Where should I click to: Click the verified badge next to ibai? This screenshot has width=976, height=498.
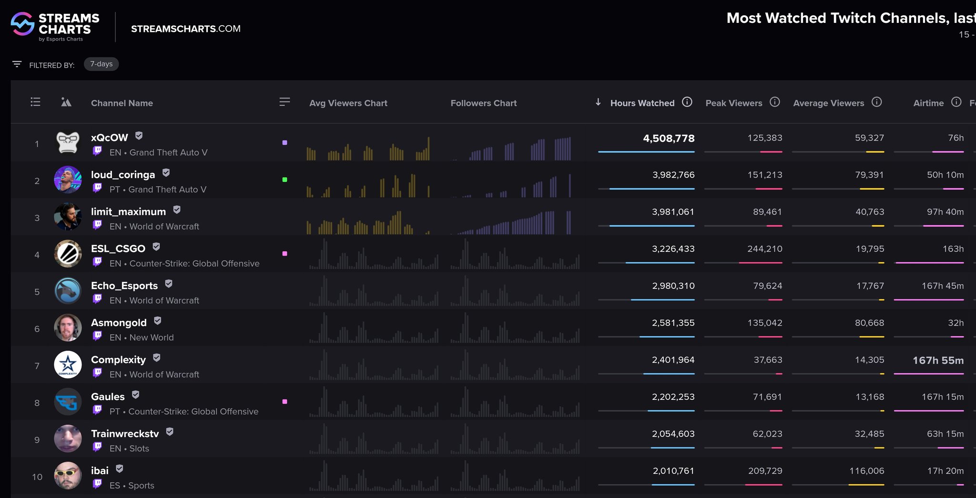point(120,469)
